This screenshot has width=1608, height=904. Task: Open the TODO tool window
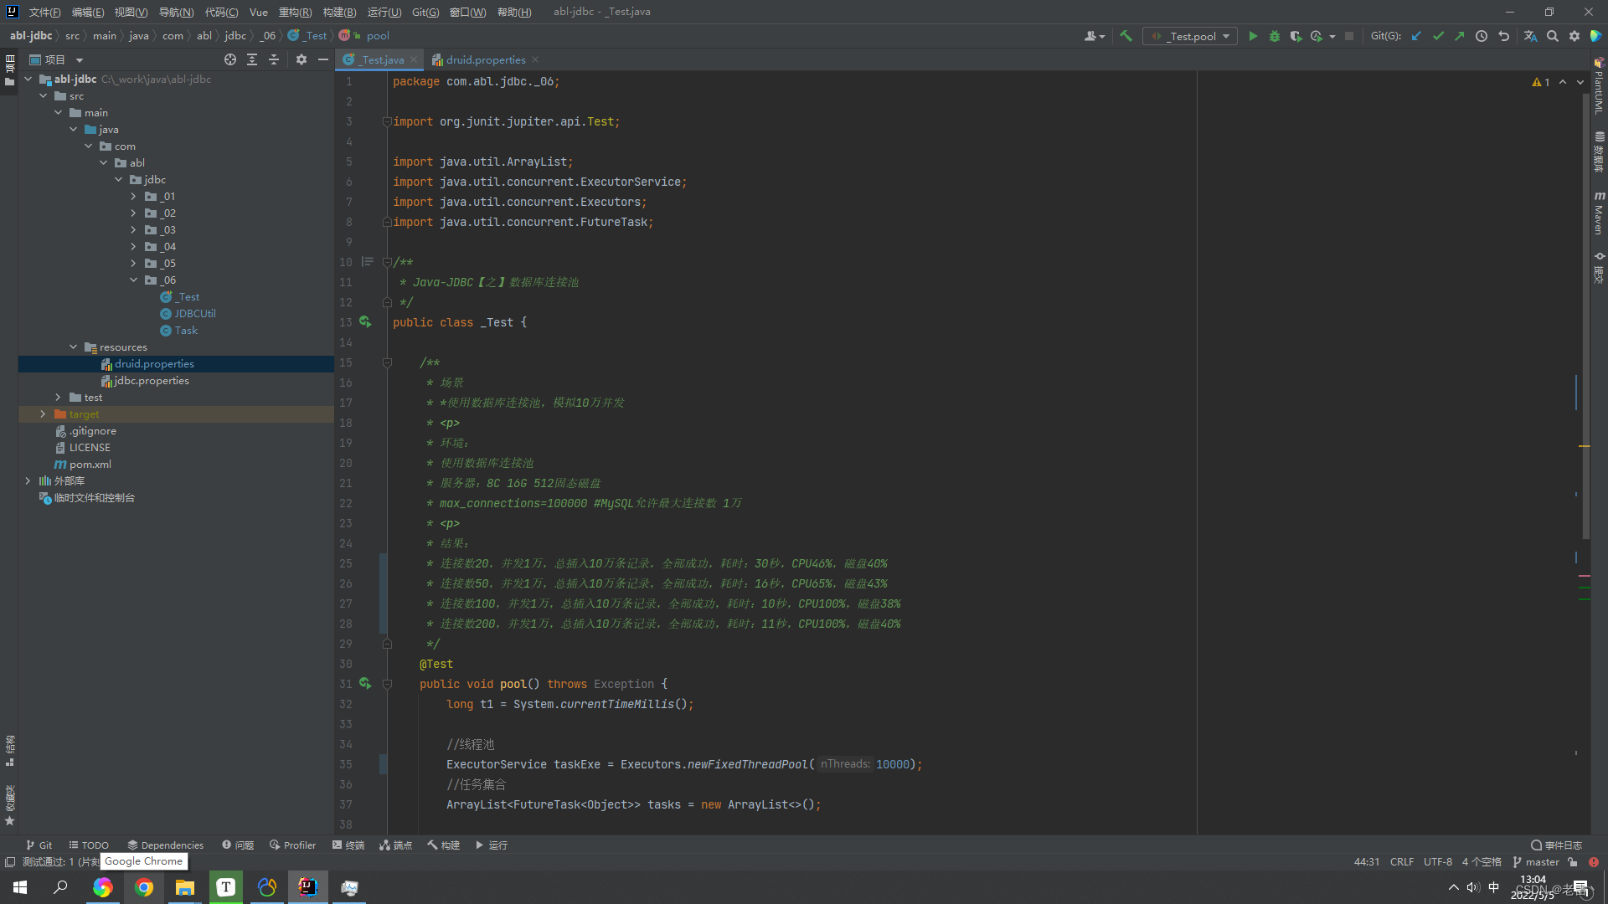click(x=89, y=845)
